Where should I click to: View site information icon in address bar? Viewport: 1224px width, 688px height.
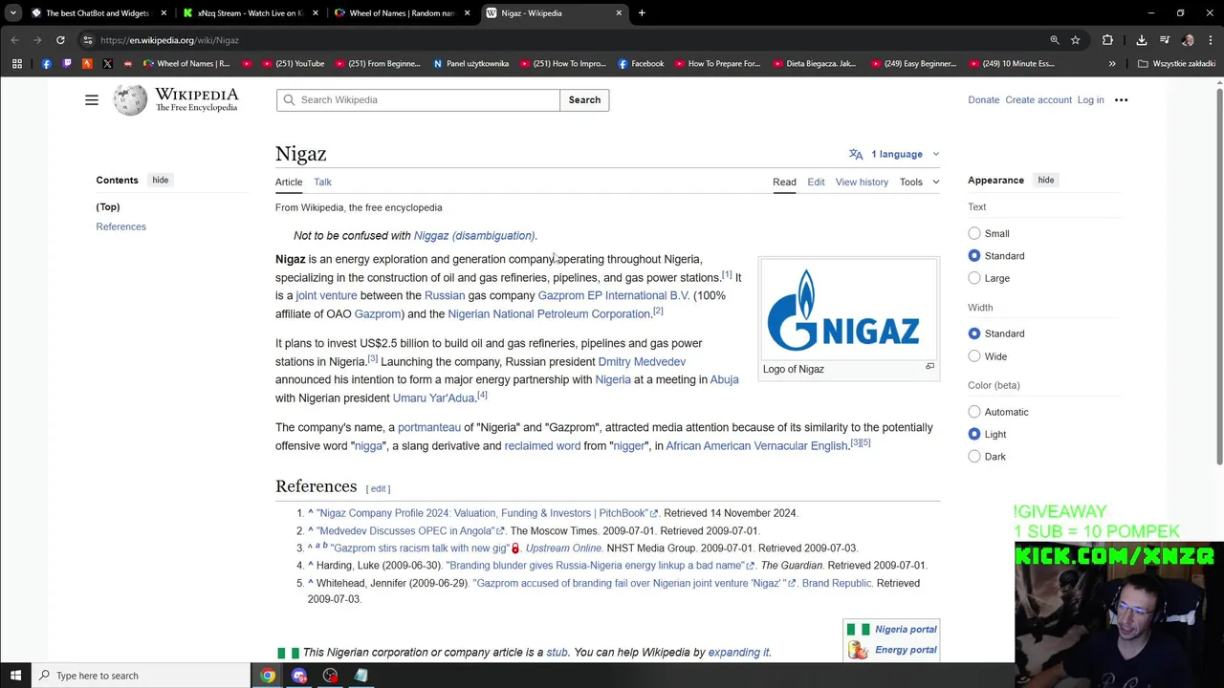[x=88, y=40]
